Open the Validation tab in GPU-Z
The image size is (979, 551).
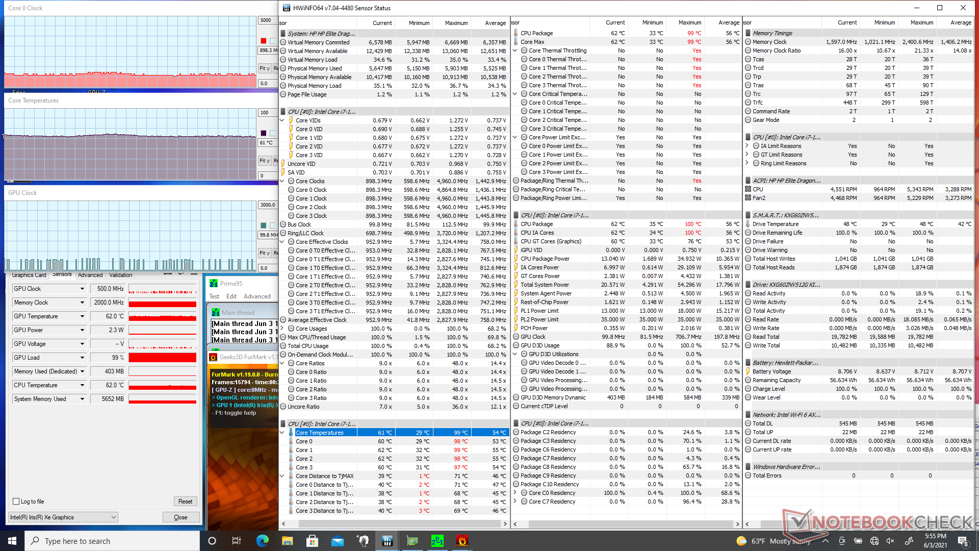[121, 275]
